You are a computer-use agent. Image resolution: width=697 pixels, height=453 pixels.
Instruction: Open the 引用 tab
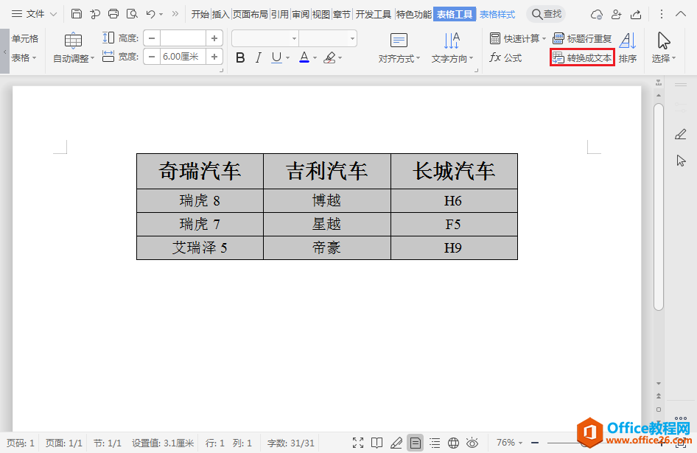279,15
